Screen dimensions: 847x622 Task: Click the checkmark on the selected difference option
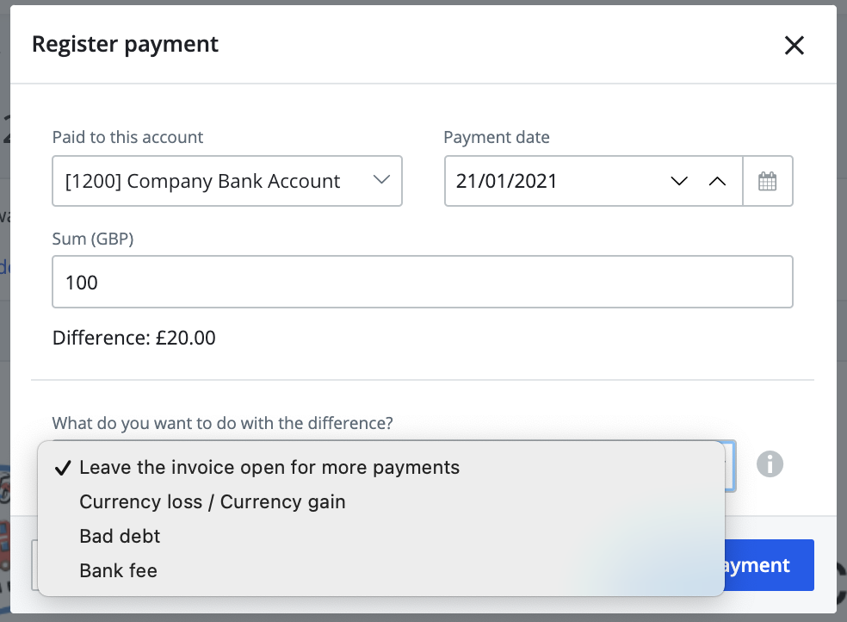(61, 467)
